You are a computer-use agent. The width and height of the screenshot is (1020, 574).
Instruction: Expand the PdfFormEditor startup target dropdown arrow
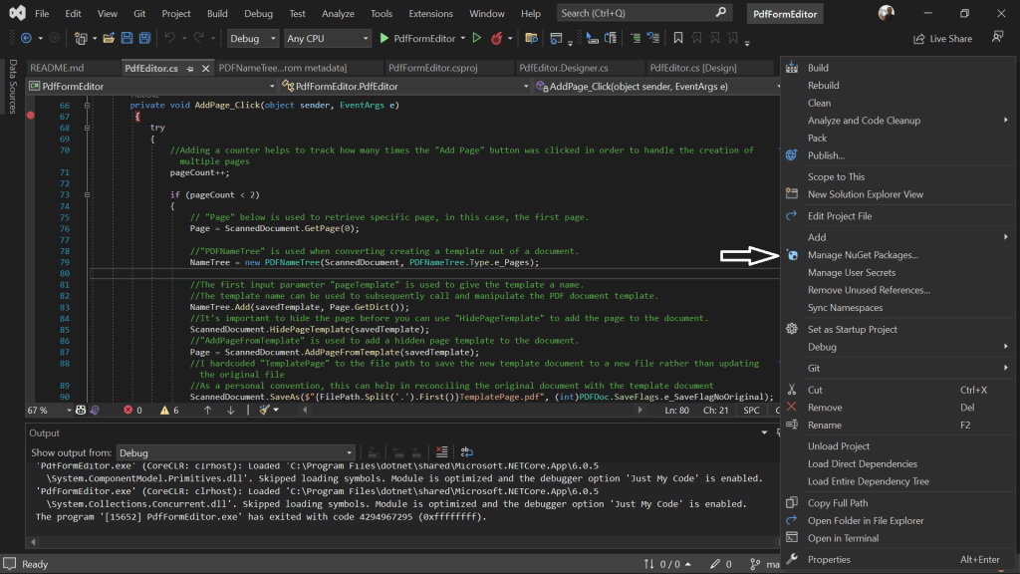[x=462, y=39]
